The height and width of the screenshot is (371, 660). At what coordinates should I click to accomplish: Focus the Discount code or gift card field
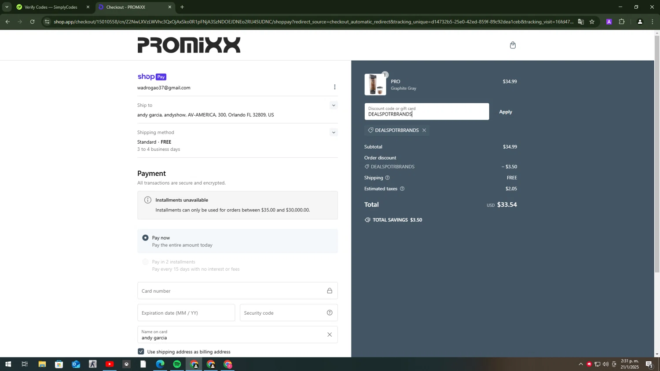pyautogui.click(x=426, y=112)
